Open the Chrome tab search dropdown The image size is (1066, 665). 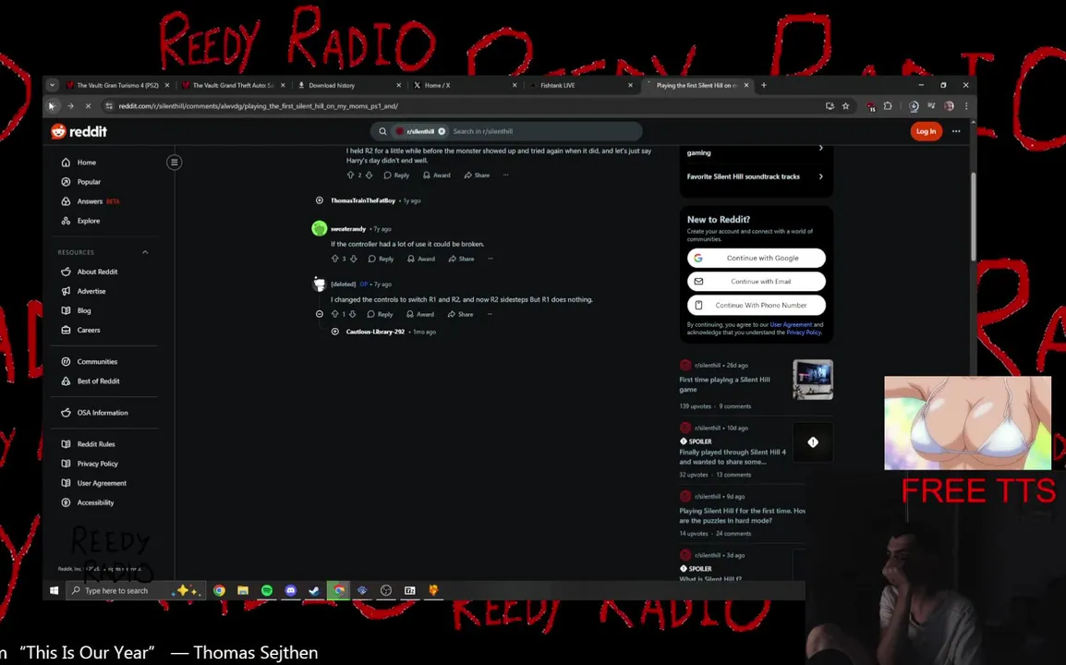point(53,85)
